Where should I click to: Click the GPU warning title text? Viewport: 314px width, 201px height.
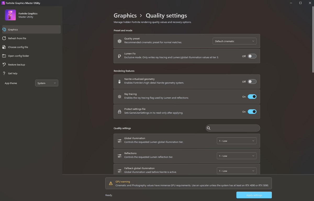pyautogui.click(x=123, y=182)
